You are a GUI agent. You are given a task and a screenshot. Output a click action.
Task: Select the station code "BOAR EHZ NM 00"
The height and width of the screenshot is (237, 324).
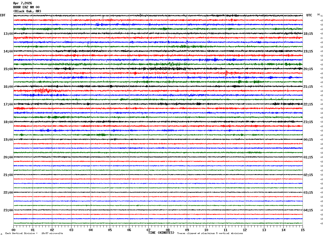[26, 7]
